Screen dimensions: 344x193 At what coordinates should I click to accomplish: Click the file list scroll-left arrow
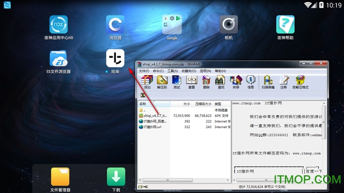click(x=140, y=180)
